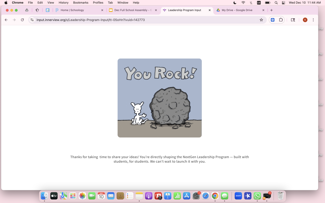The image size is (325, 203).
Task: View site information icon in address bar
Action: click(32, 20)
